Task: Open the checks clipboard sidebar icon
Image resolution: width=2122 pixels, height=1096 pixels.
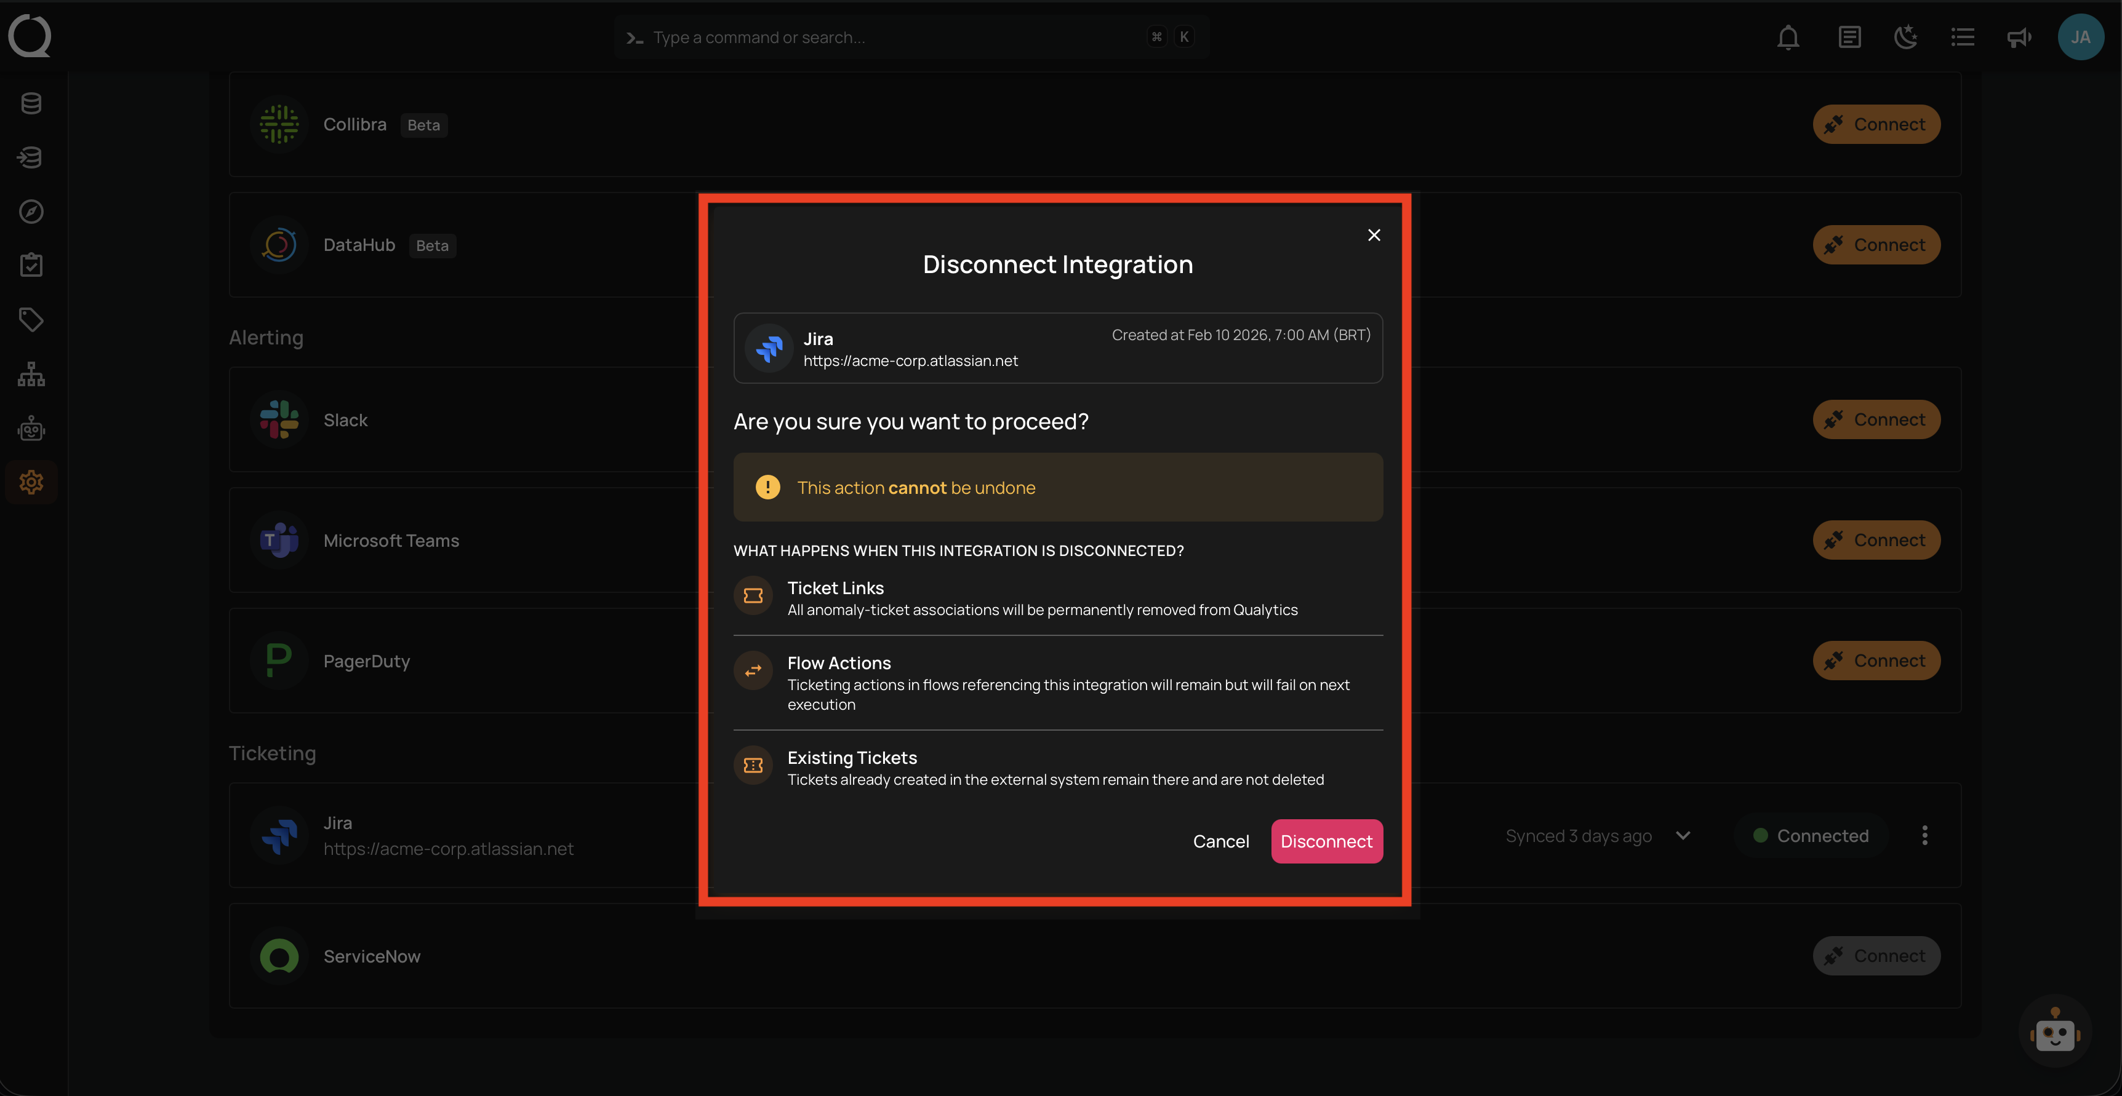Action: click(x=31, y=265)
